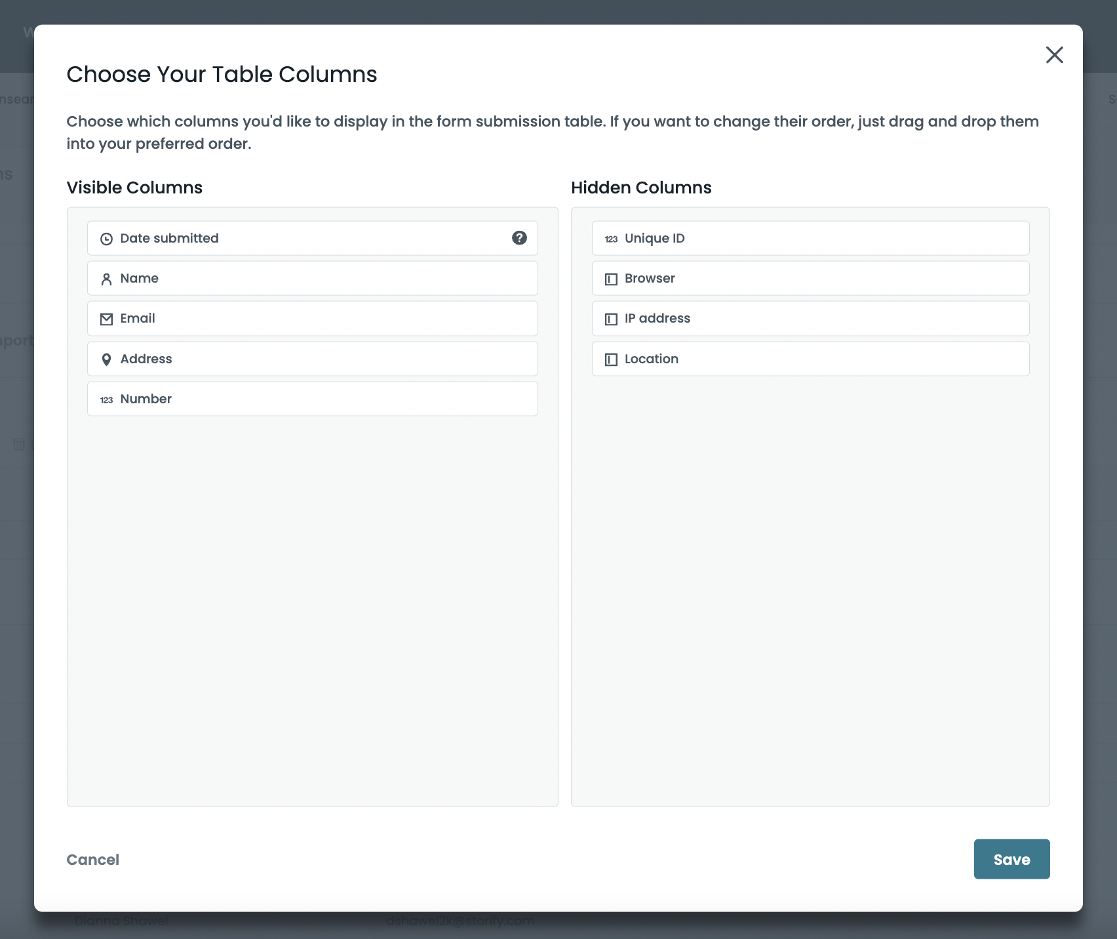Save the table column settings
The image size is (1117, 939).
coord(1011,859)
